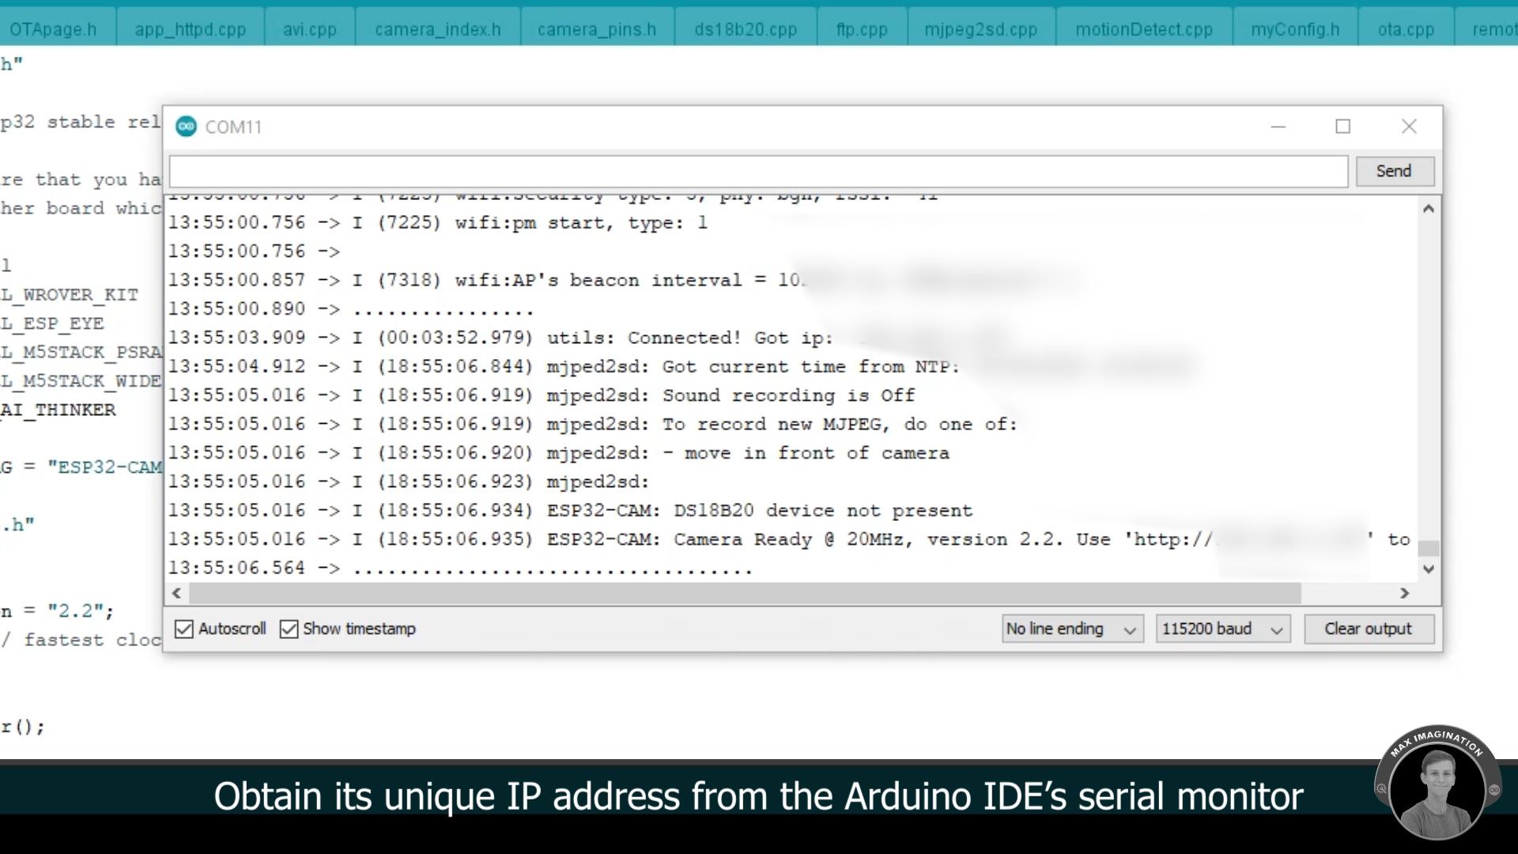Toggle Show timestamp checkbox
The height and width of the screenshot is (854, 1518).
(289, 629)
